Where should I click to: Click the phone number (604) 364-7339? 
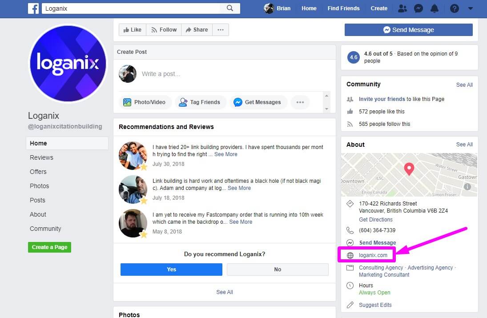[377, 230]
